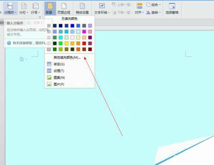214x165 pixels.
Task: Click the 对齐 align icon
Action: [x=140, y=6]
